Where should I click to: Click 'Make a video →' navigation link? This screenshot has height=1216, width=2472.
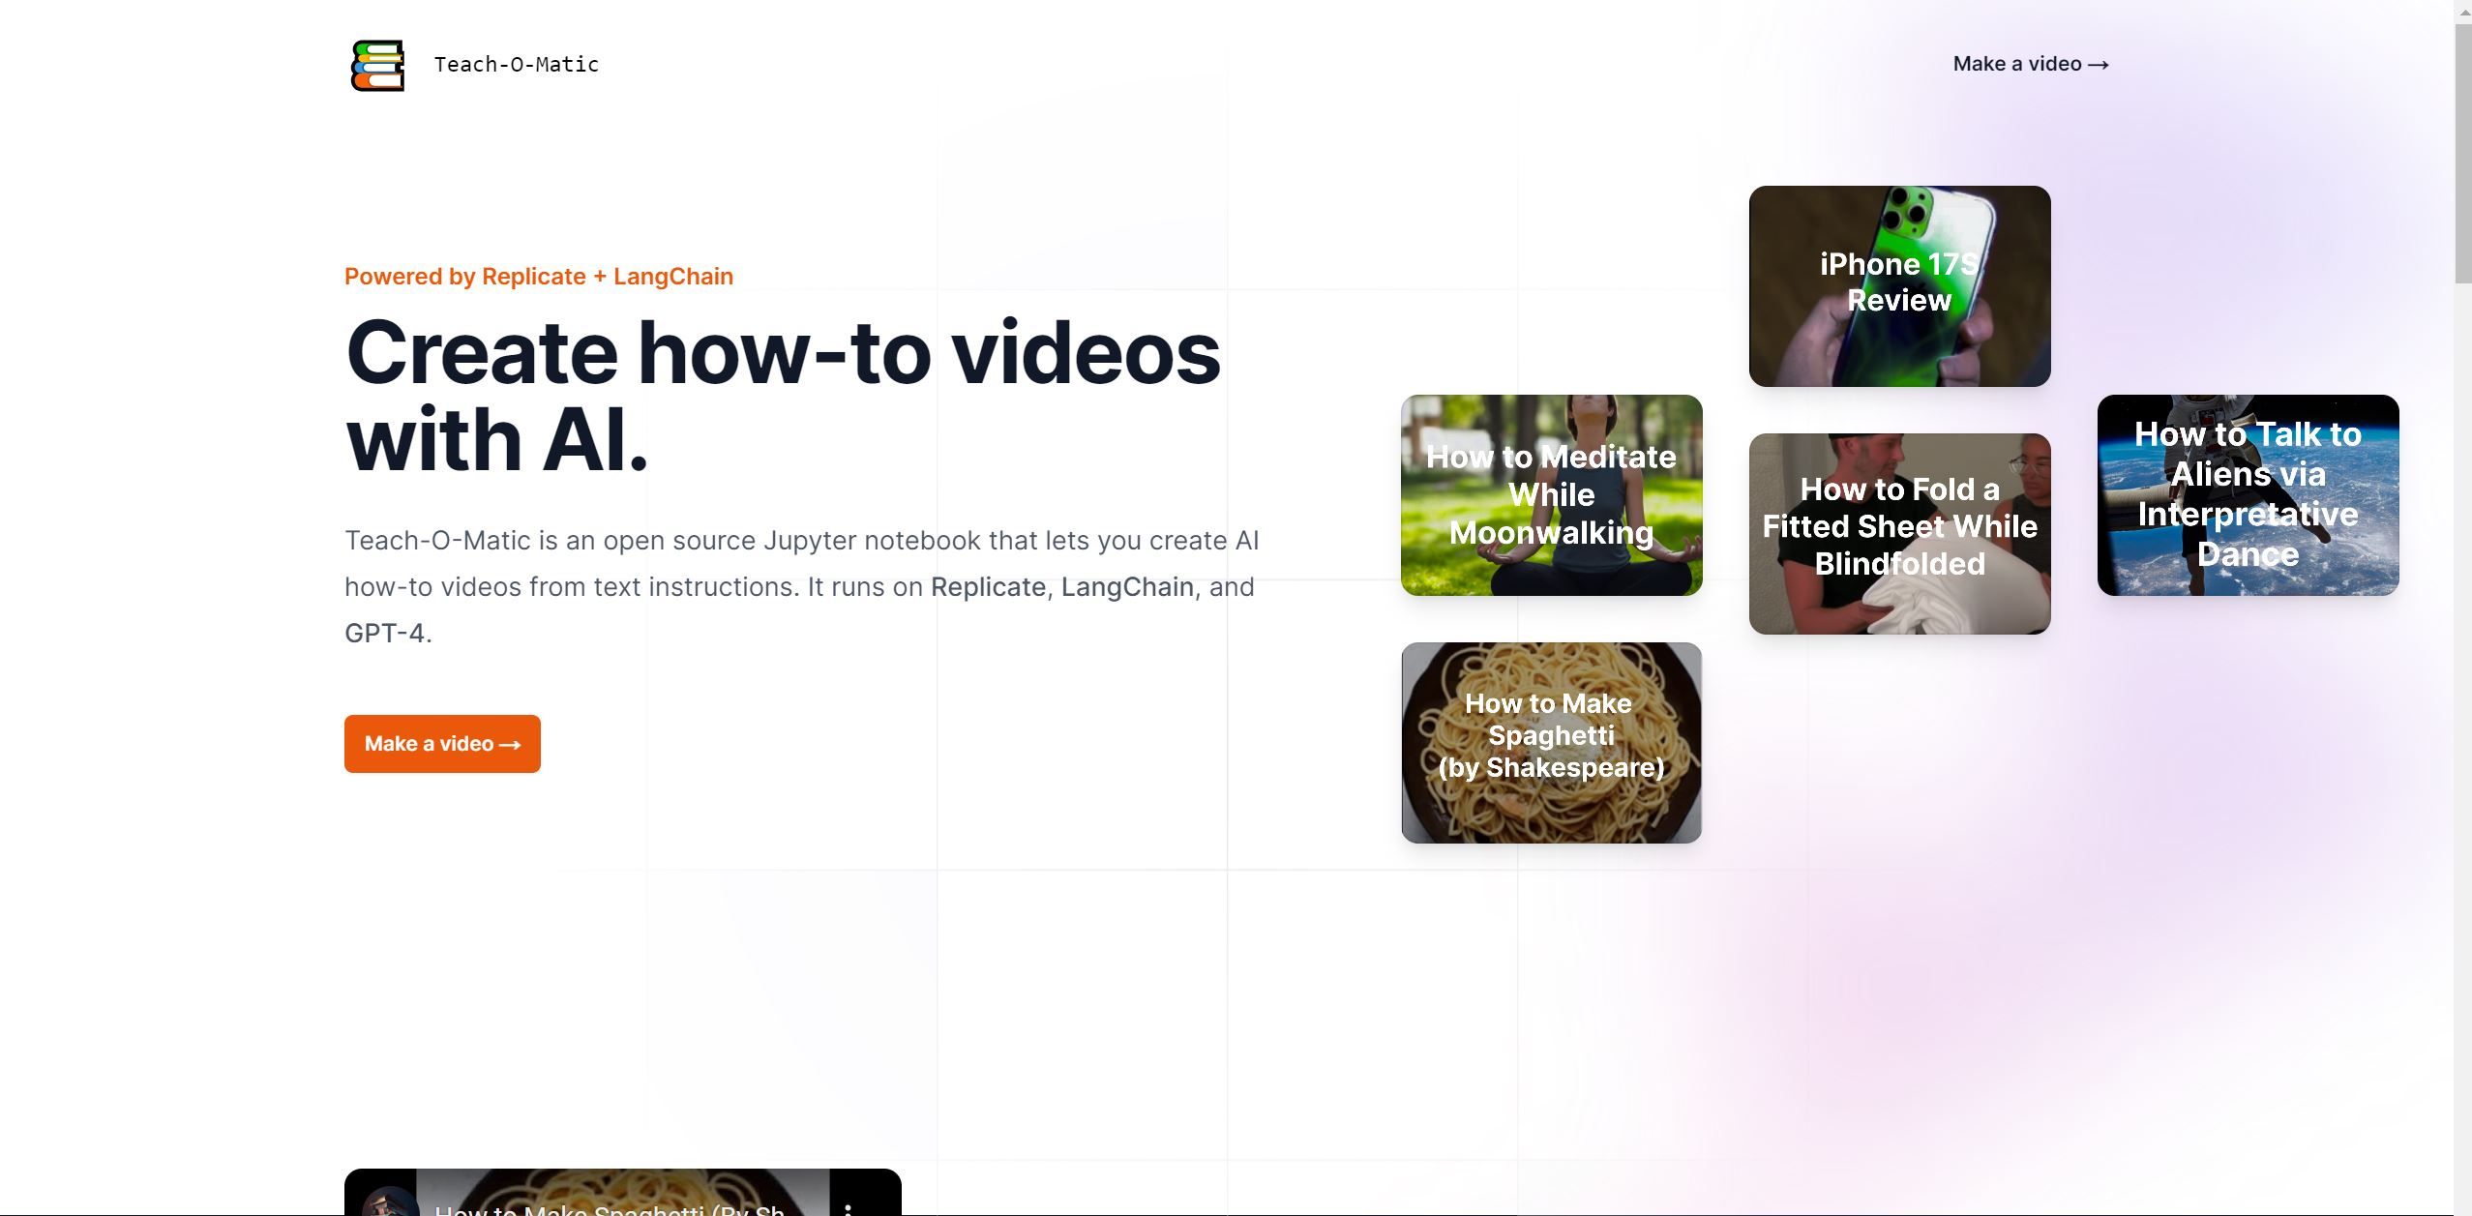pyautogui.click(x=2031, y=63)
